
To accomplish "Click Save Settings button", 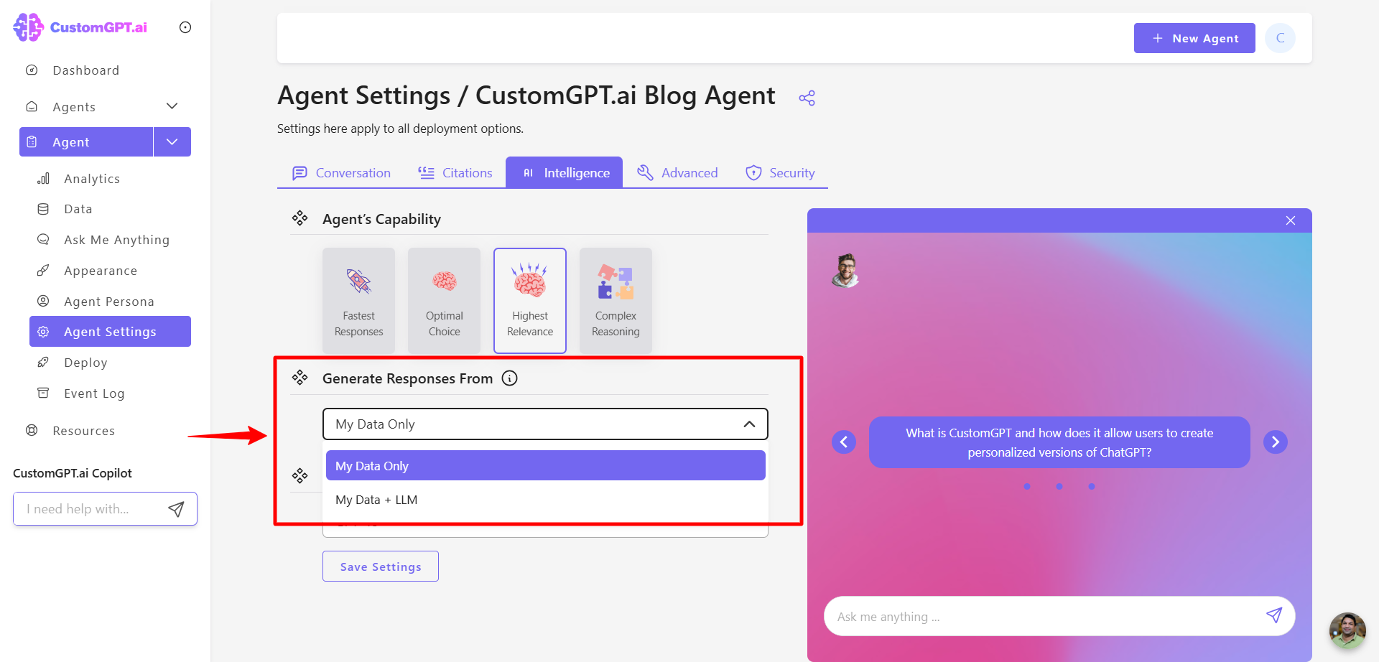I will (381, 567).
